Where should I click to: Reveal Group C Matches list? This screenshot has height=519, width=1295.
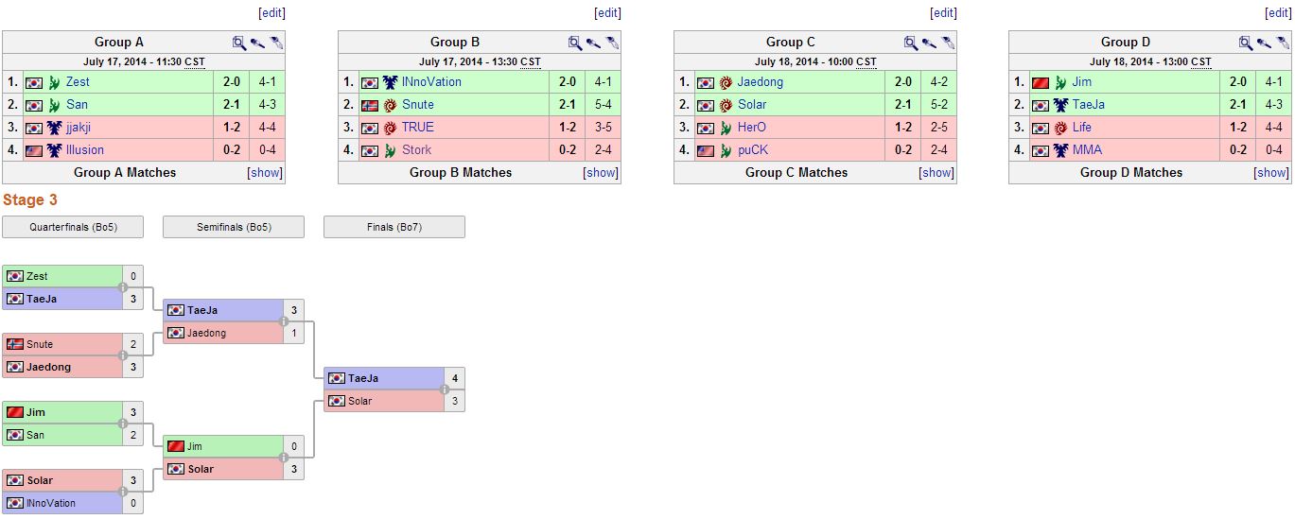(x=936, y=173)
